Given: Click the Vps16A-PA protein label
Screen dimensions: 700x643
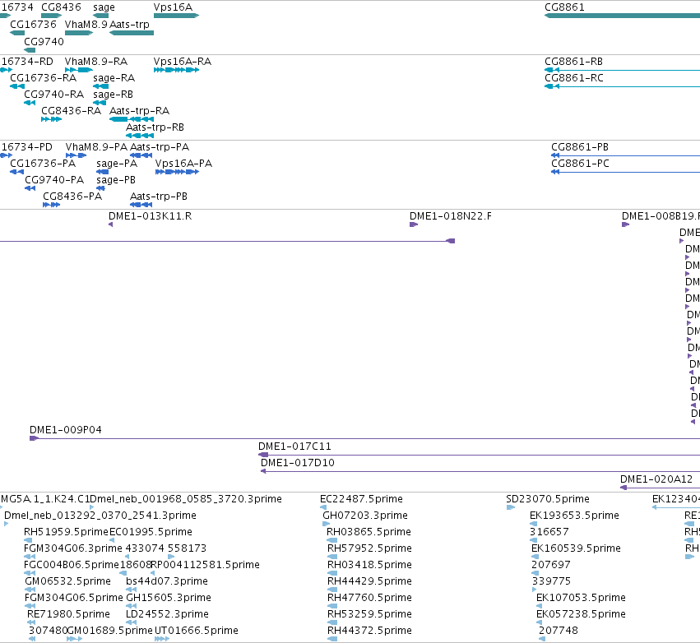Looking at the screenshot, I should (183, 164).
